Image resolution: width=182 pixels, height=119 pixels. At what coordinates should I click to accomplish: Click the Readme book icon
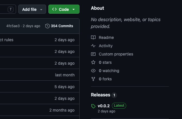click(93, 37)
